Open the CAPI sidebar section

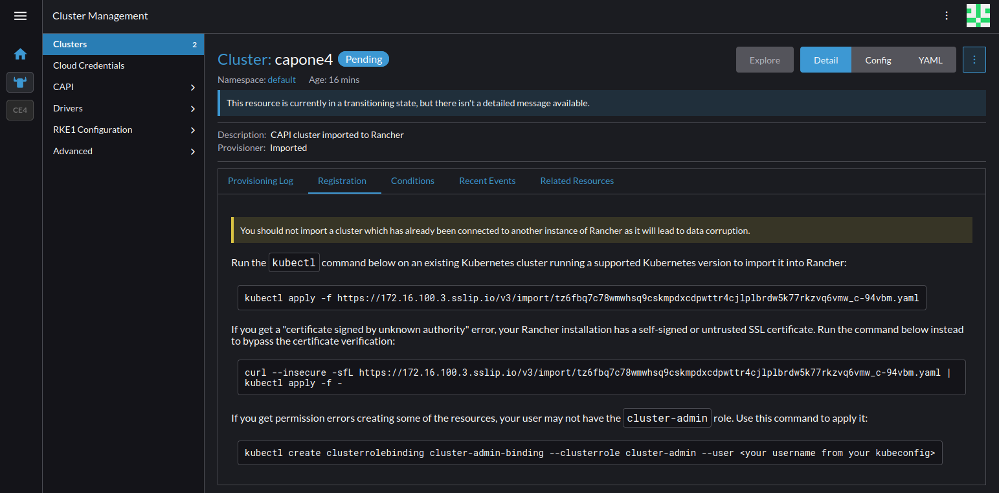coord(123,87)
